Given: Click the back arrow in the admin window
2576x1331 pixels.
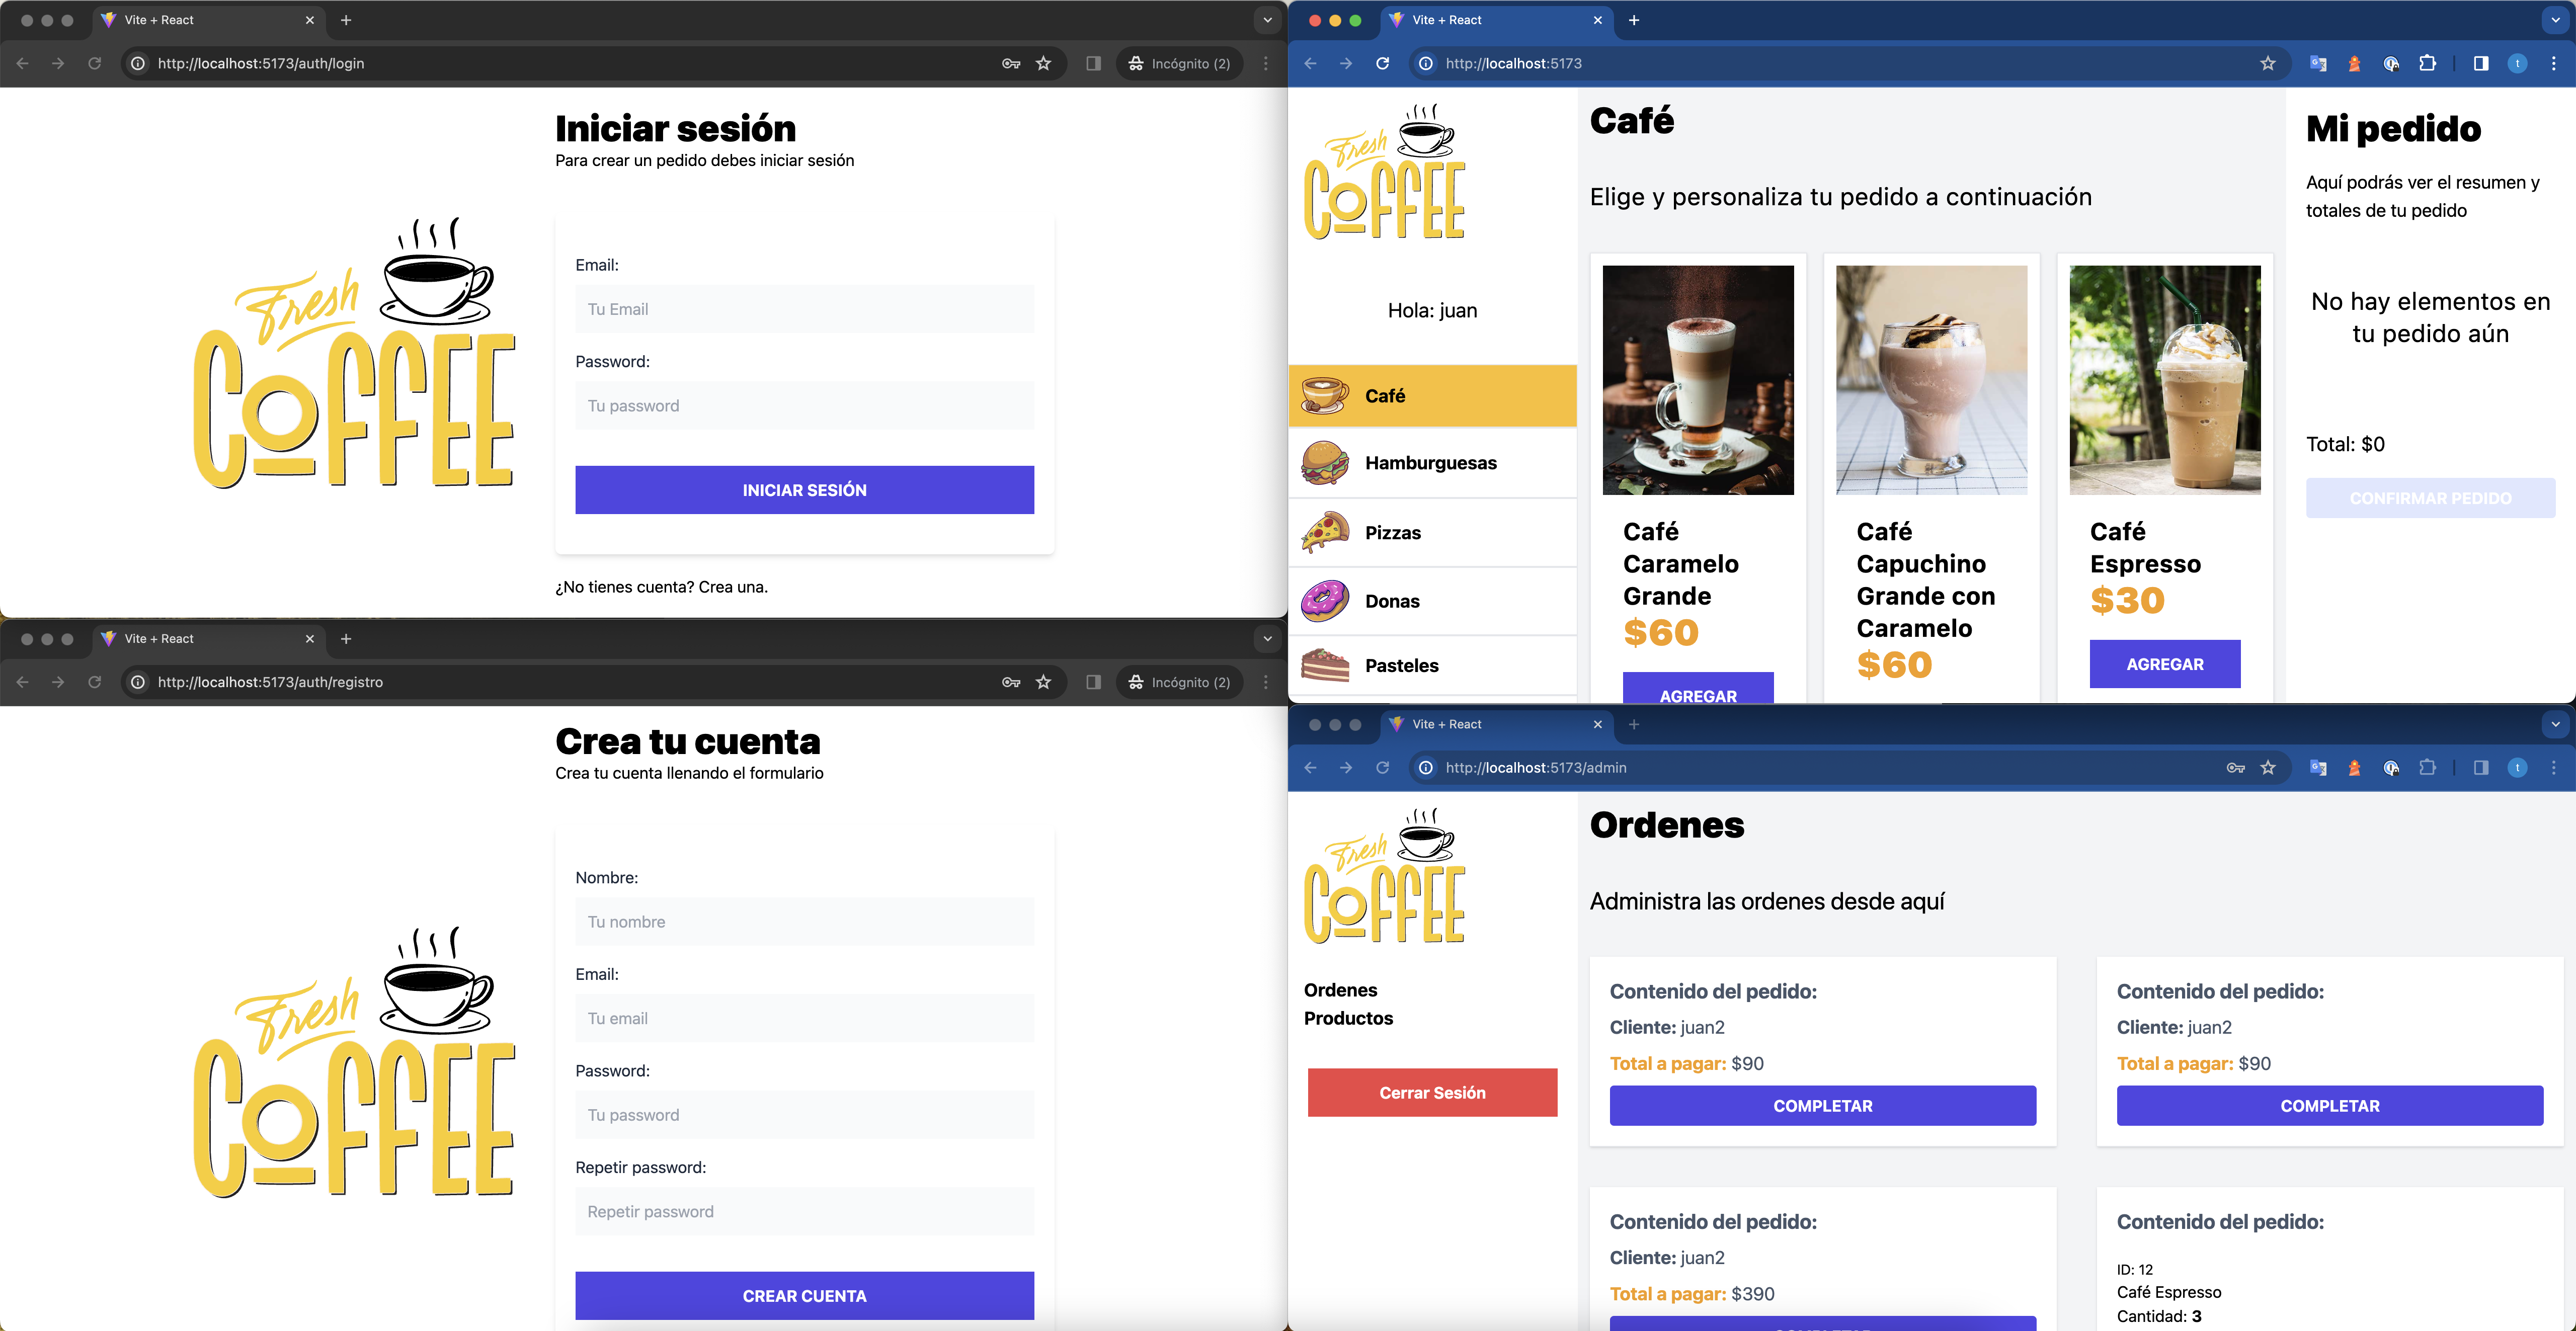Looking at the screenshot, I should pyautogui.click(x=1310, y=768).
